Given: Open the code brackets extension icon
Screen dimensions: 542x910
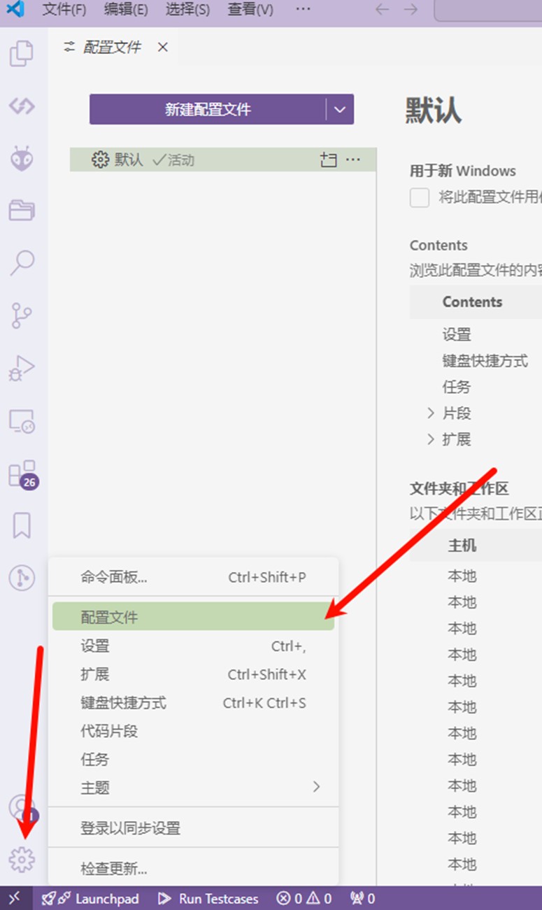Looking at the screenshot, I should [x=22, y=106].
